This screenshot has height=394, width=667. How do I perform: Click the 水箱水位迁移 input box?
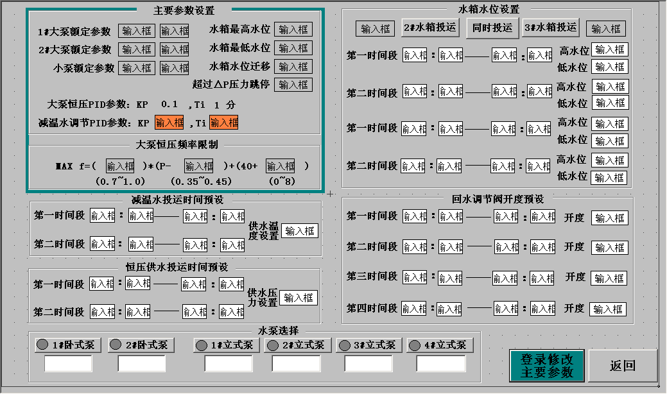click(x=293, y=66)
